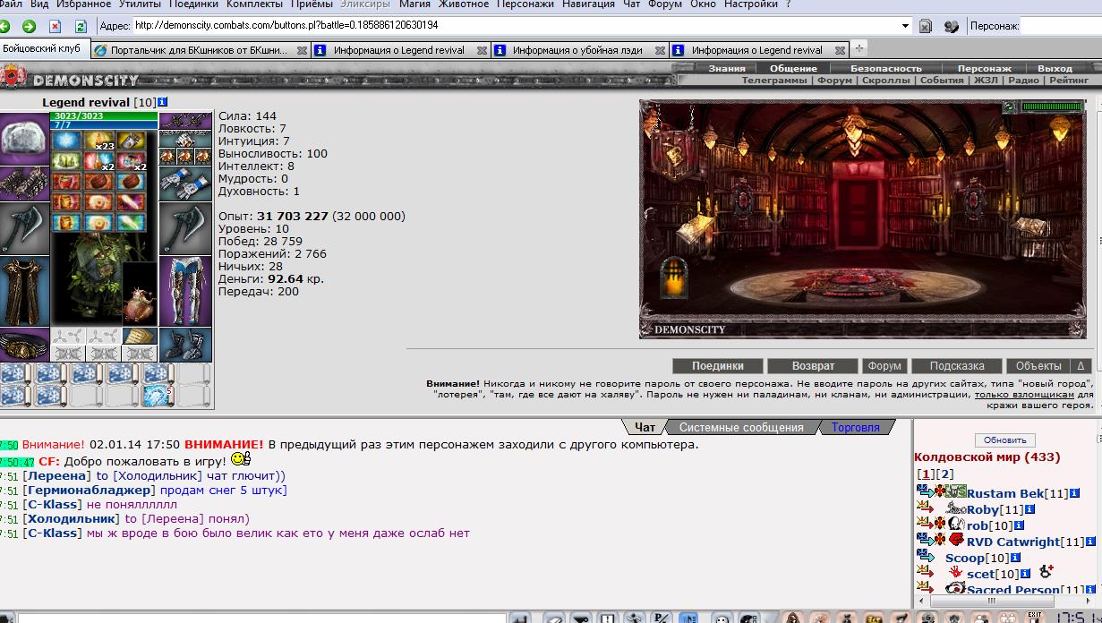1102x623 pixels.
Task: Select the brown armor coat slot
Action: [25, 292]
